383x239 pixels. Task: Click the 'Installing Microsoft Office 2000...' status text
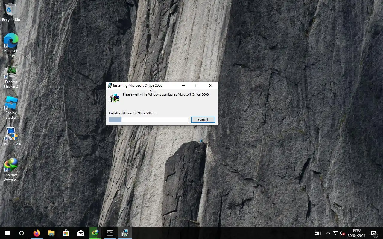coord(133,113)
